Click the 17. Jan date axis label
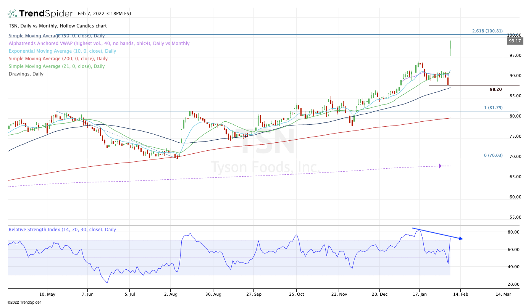This screenshot has height=306, width=531. (x=420, y=294)
